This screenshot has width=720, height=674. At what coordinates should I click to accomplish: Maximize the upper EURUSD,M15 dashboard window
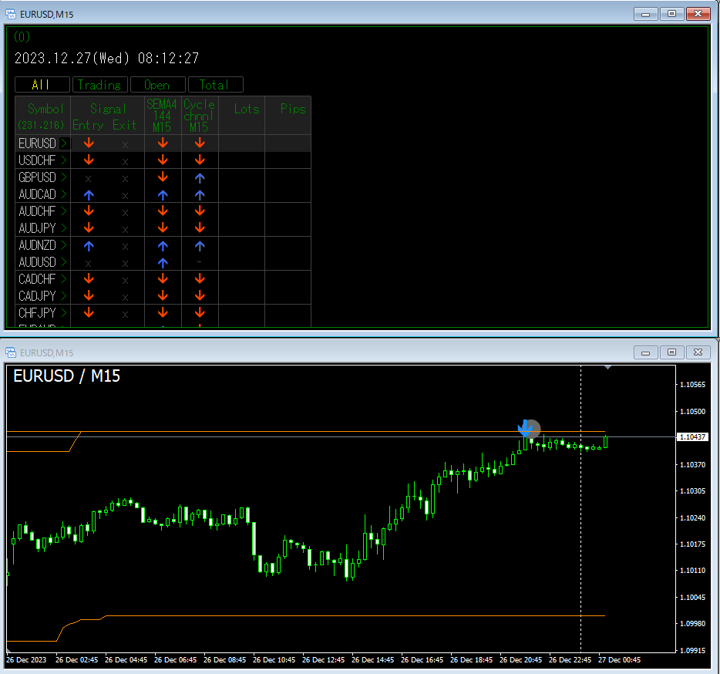point(671,14)
